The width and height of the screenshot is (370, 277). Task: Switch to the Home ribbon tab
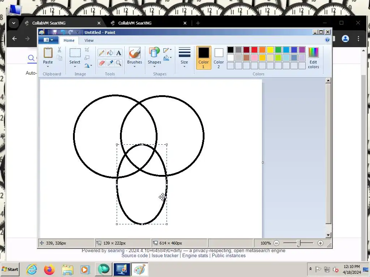69,40
